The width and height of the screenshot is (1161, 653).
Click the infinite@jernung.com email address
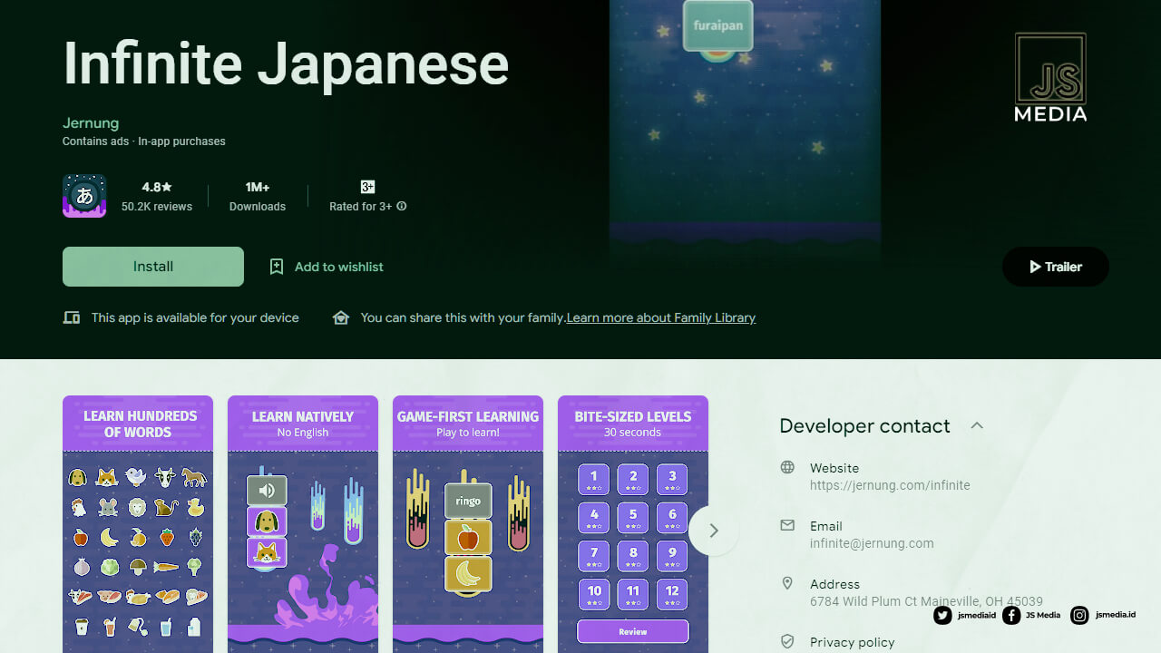click(x=872, y=543)
